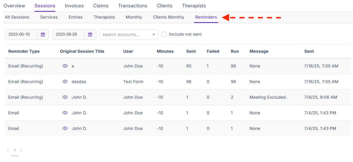The image size is (353, 162).
Task: Open calendar picker for start date 2025-06-16
Action: tap(43, 34)
